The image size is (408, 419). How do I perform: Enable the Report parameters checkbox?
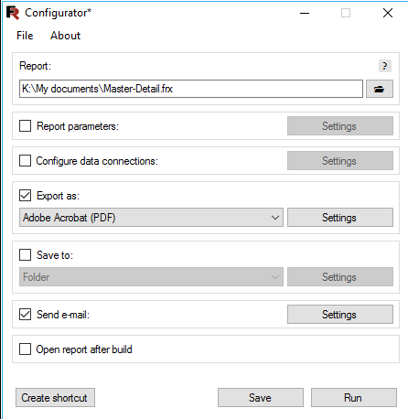pyautogui.click(x=25, y=126)
